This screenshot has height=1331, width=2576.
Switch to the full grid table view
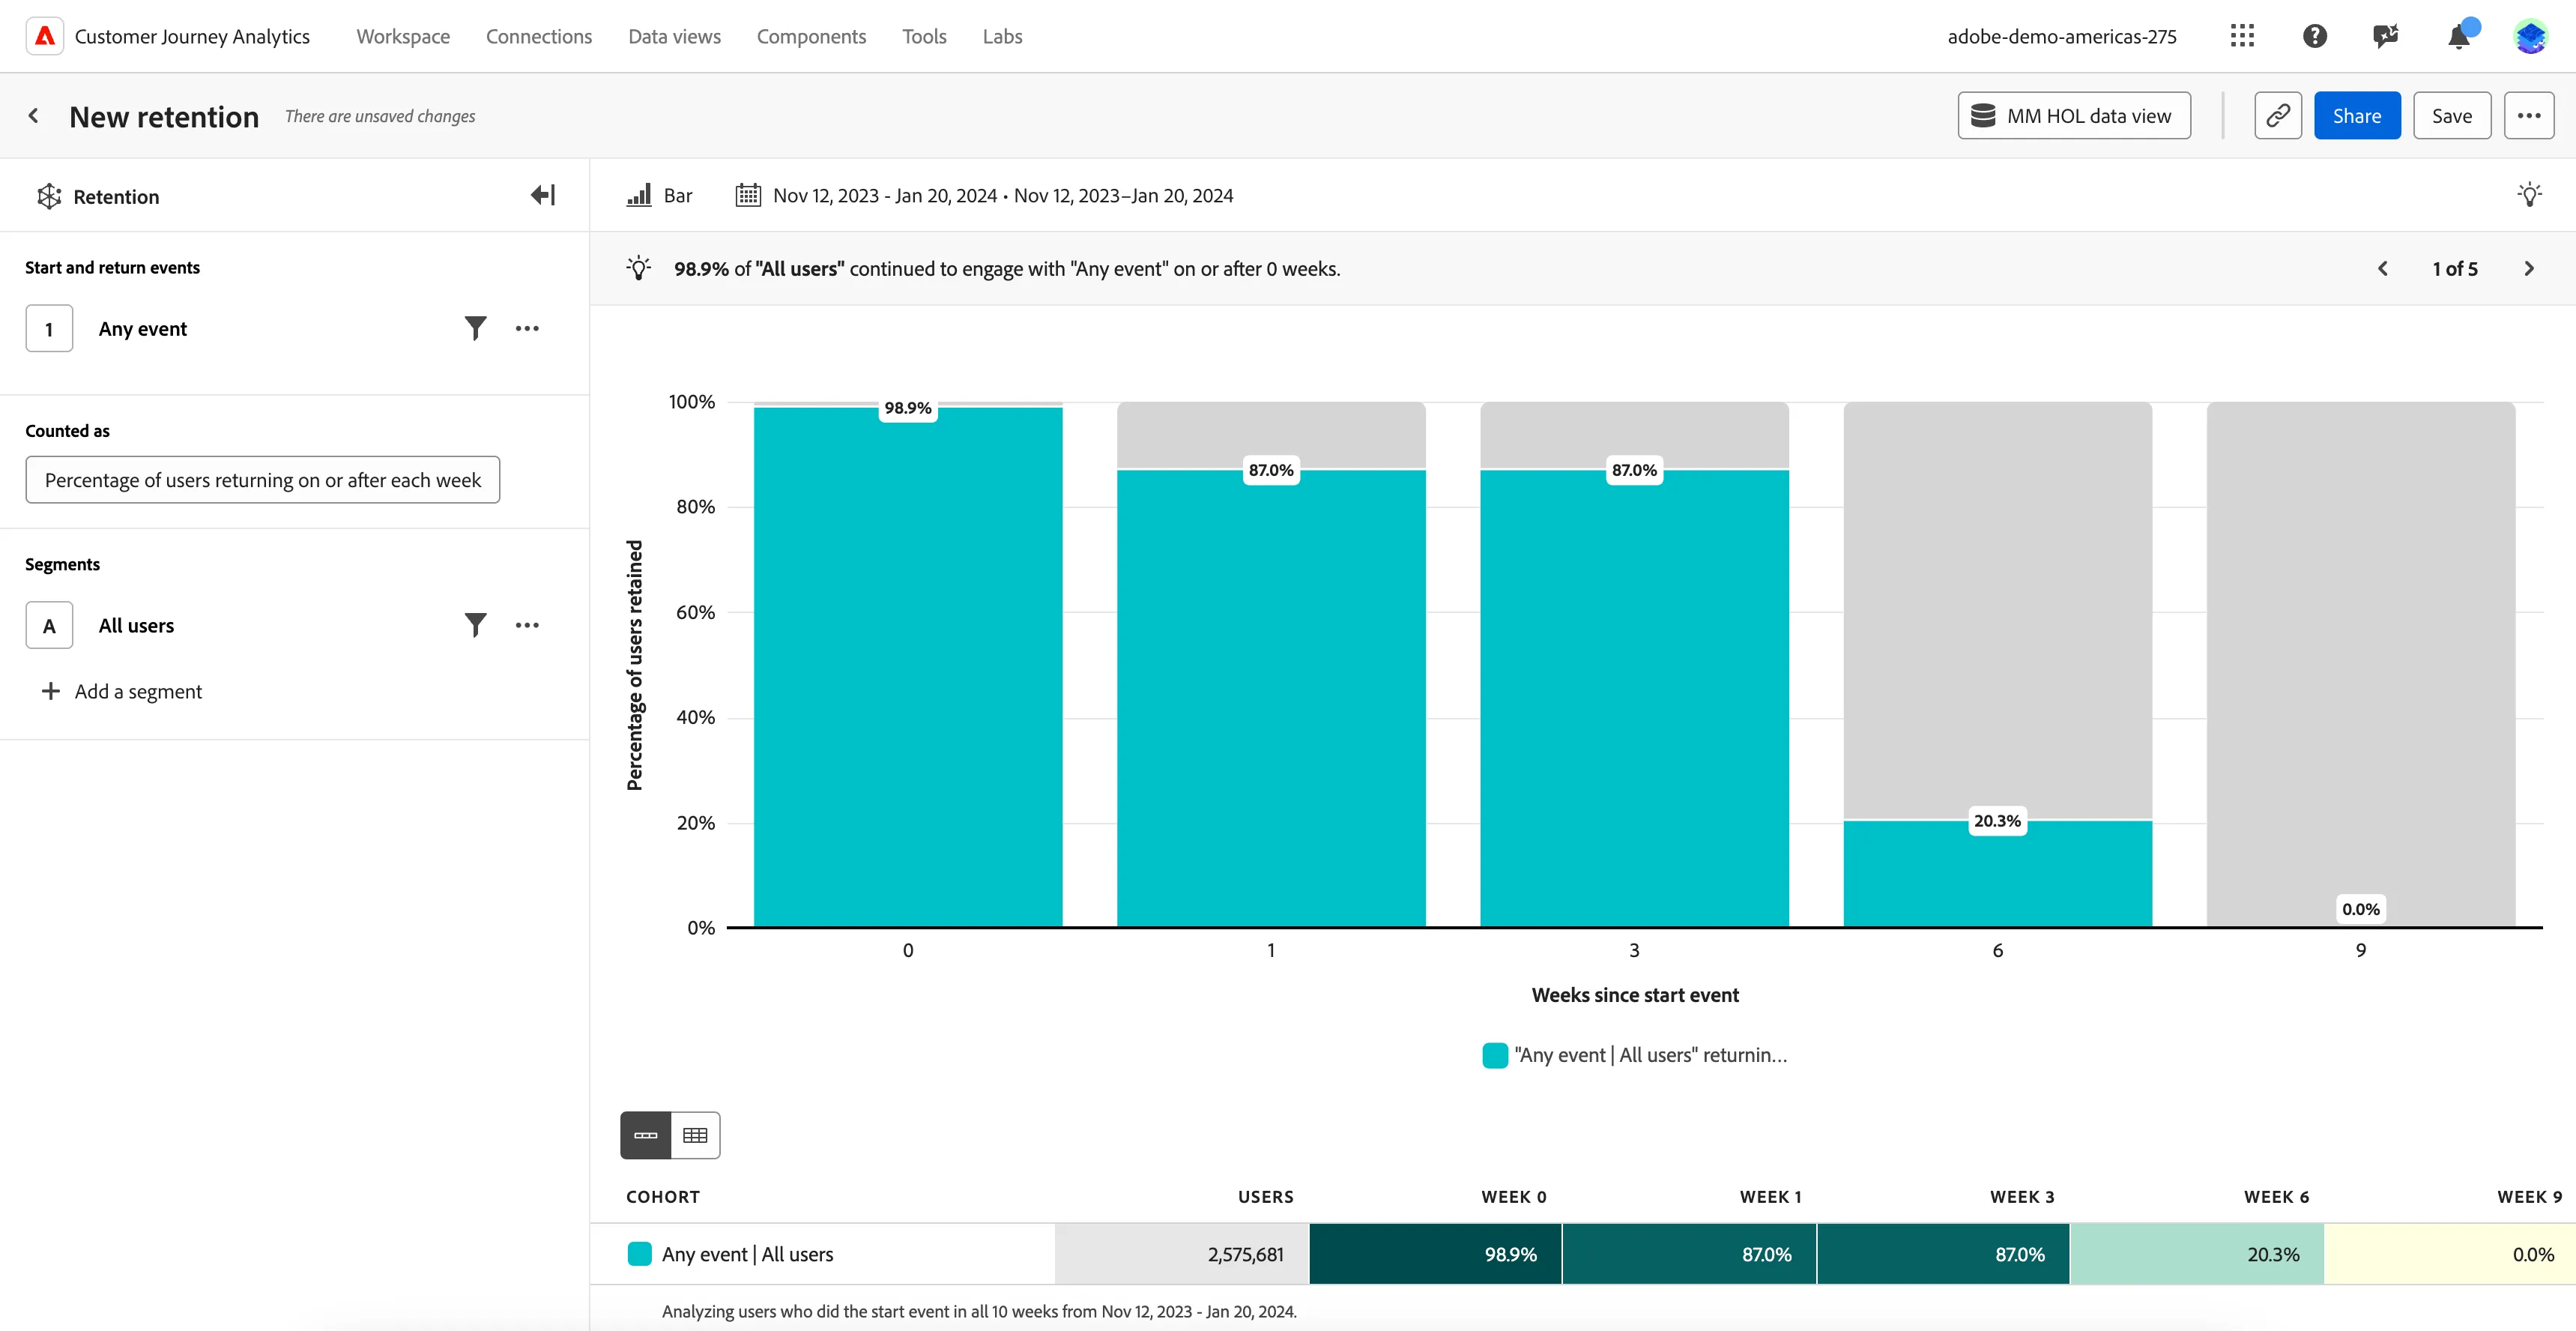click(695, 1135)
